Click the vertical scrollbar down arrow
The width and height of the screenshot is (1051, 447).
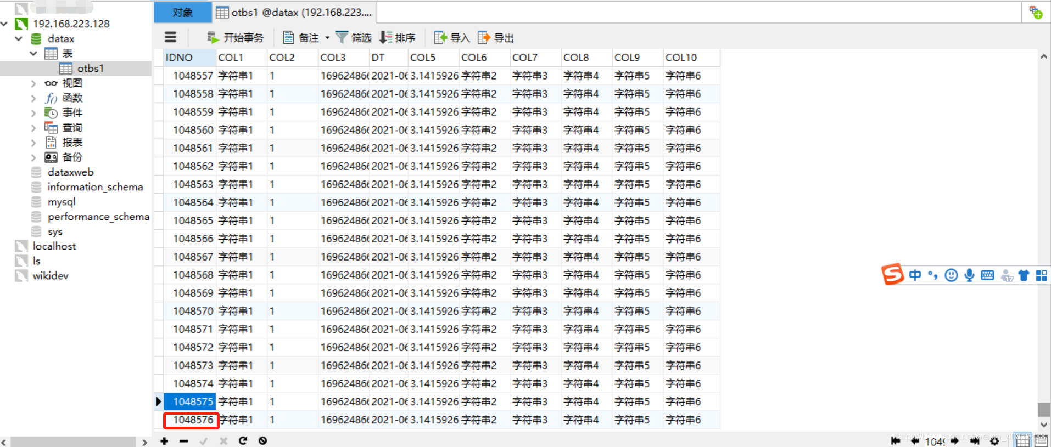(x=1043, y=425)
